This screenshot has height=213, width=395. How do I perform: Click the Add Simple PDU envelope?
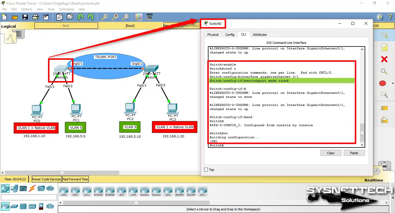(384, 108)
